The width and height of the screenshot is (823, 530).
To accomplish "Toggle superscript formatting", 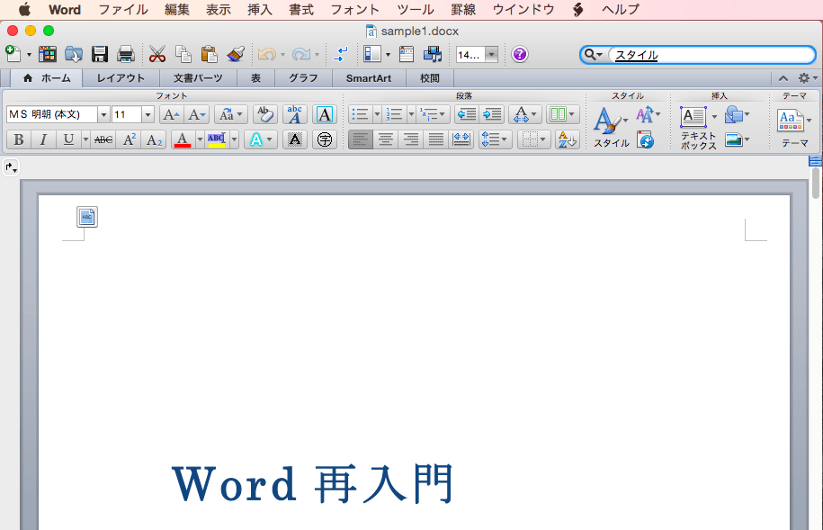I will (130, 139).
